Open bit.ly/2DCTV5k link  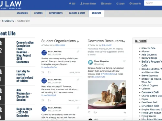(99, 77)
